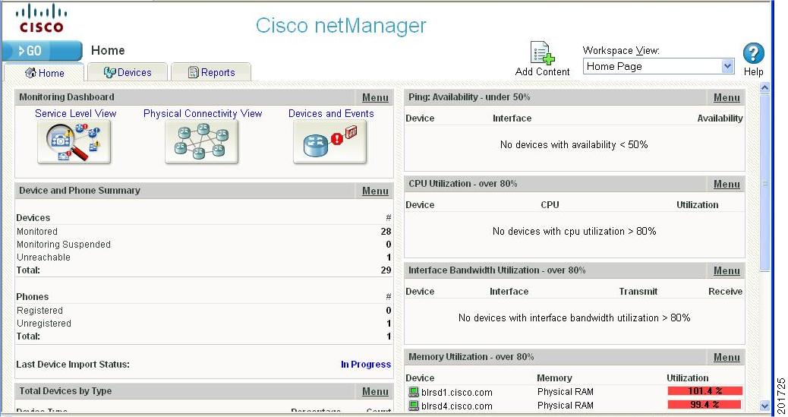Click 'No devices with cpu utilization > 80%' text

(x=575, y=232)
